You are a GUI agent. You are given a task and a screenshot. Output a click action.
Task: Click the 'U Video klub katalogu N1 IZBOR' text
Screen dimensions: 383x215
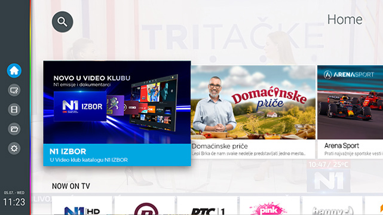click(x=88, y=160)
